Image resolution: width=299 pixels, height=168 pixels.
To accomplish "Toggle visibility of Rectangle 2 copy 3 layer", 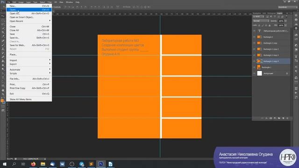I will (254, 55).
